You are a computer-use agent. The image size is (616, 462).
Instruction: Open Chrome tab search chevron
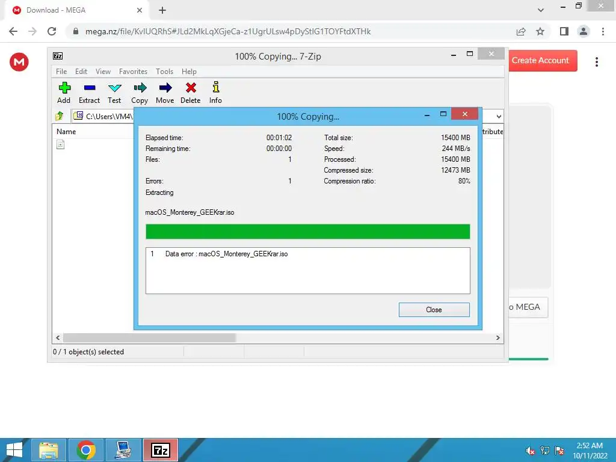pos(541,10)
